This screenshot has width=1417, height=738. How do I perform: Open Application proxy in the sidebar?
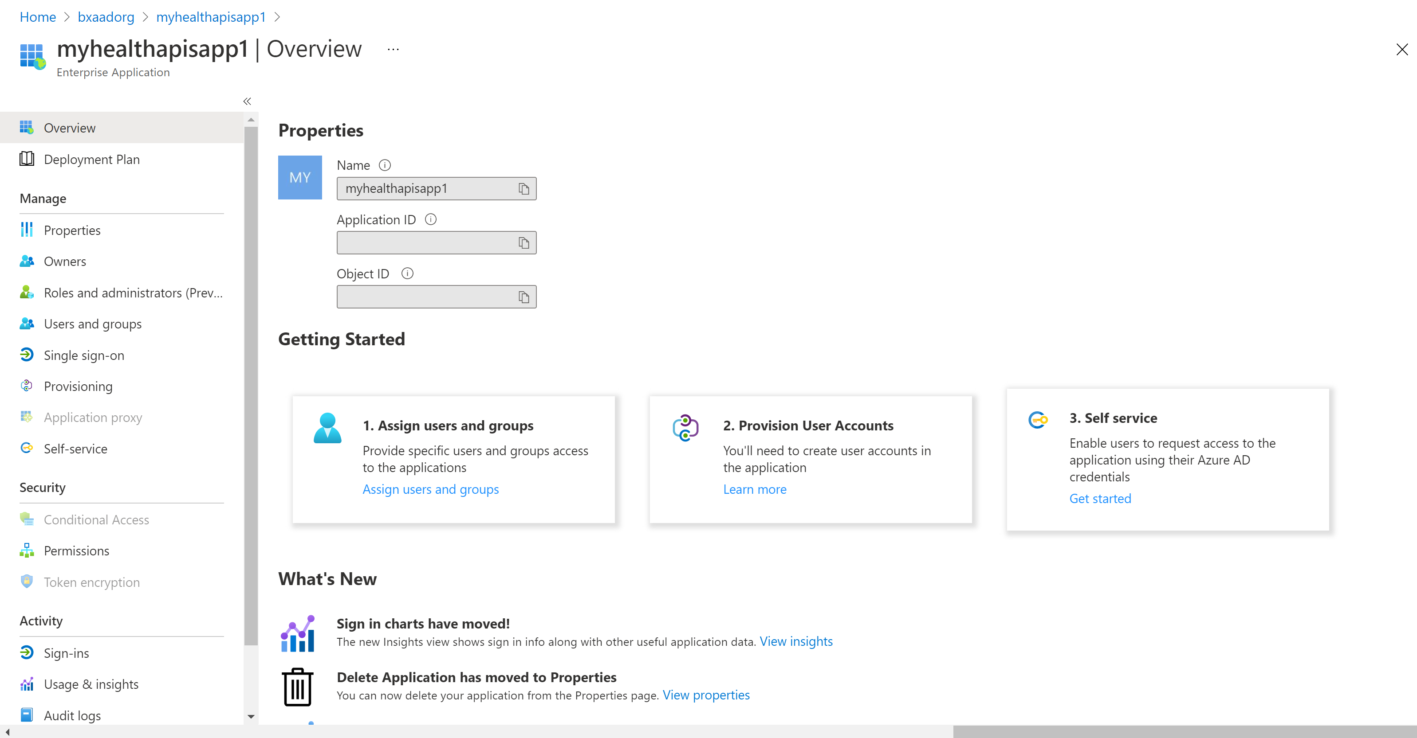[x=122, y=418]
